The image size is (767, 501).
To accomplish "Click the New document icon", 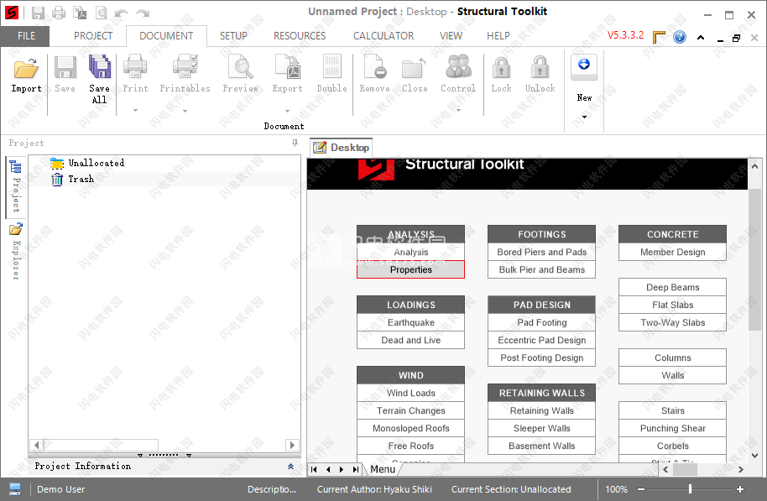I will 584,66.
